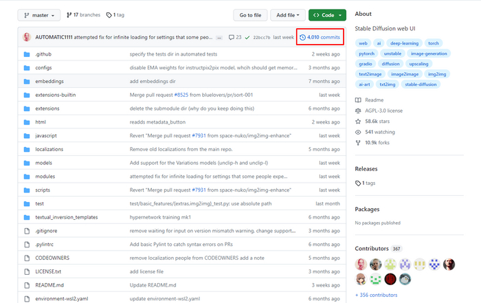Click the AGPL-3.0 license scale icon

pos(358,111)
